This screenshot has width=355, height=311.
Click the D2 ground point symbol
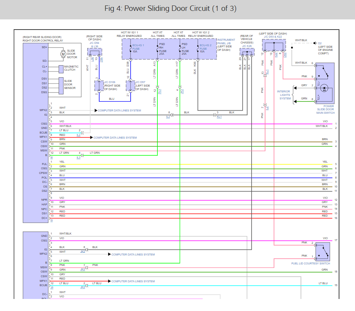click(x=315, y=43)
